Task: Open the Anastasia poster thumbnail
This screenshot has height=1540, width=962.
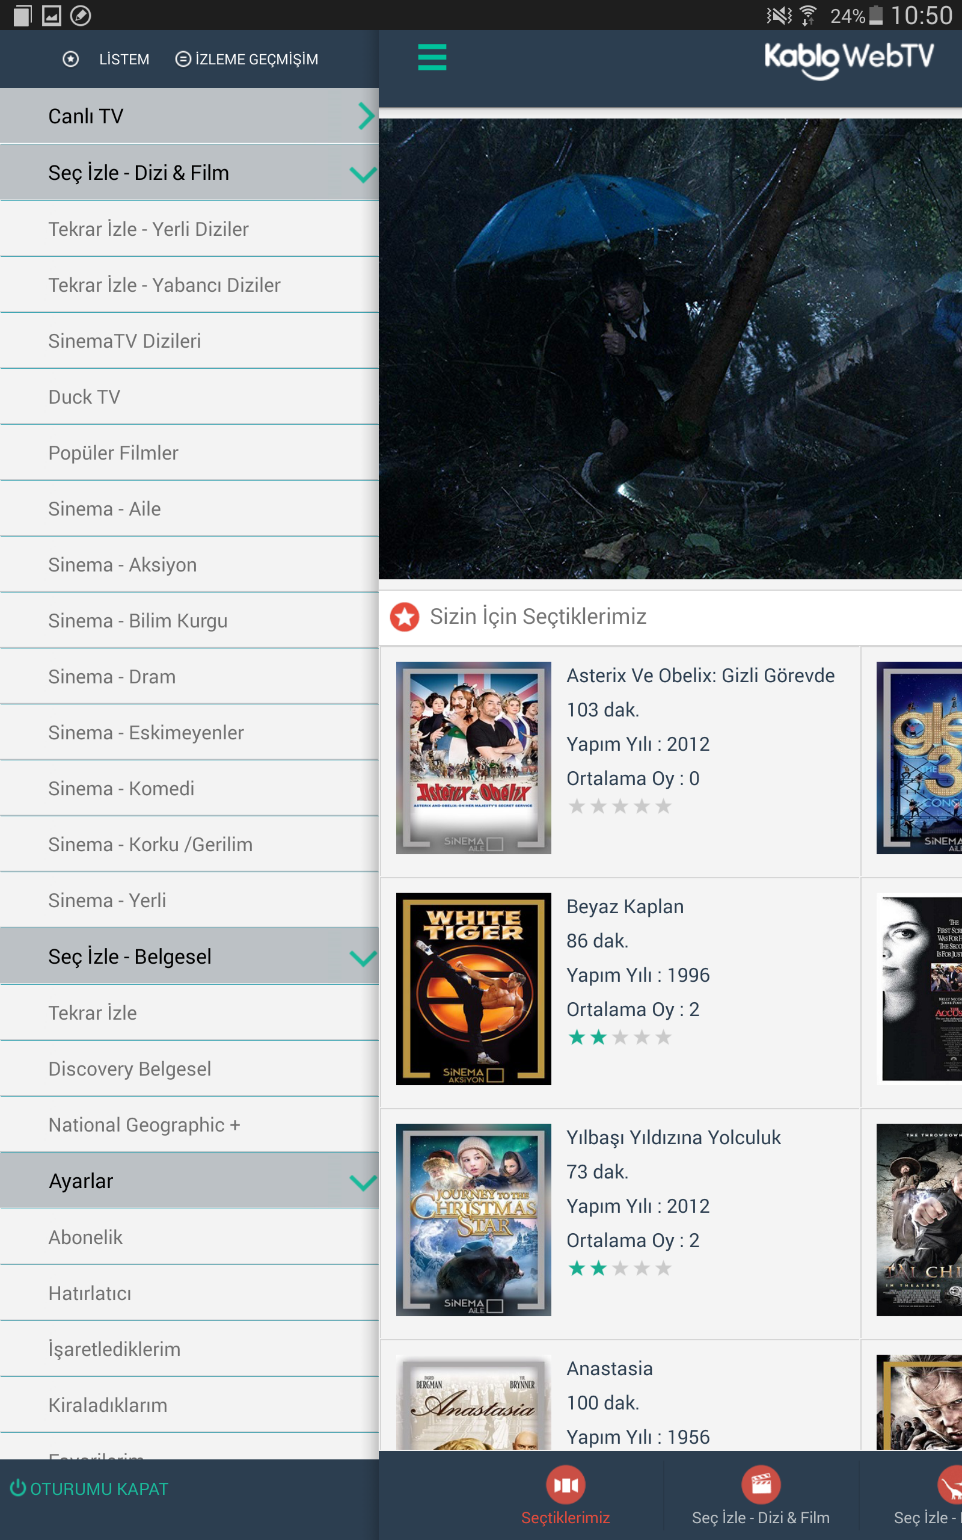Action: pyautogui.click(x=473, y=1402)
